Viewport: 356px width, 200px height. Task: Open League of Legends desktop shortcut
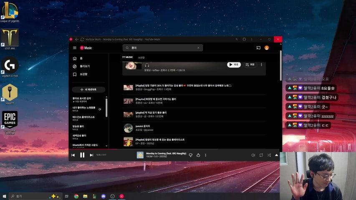point(10,12)
